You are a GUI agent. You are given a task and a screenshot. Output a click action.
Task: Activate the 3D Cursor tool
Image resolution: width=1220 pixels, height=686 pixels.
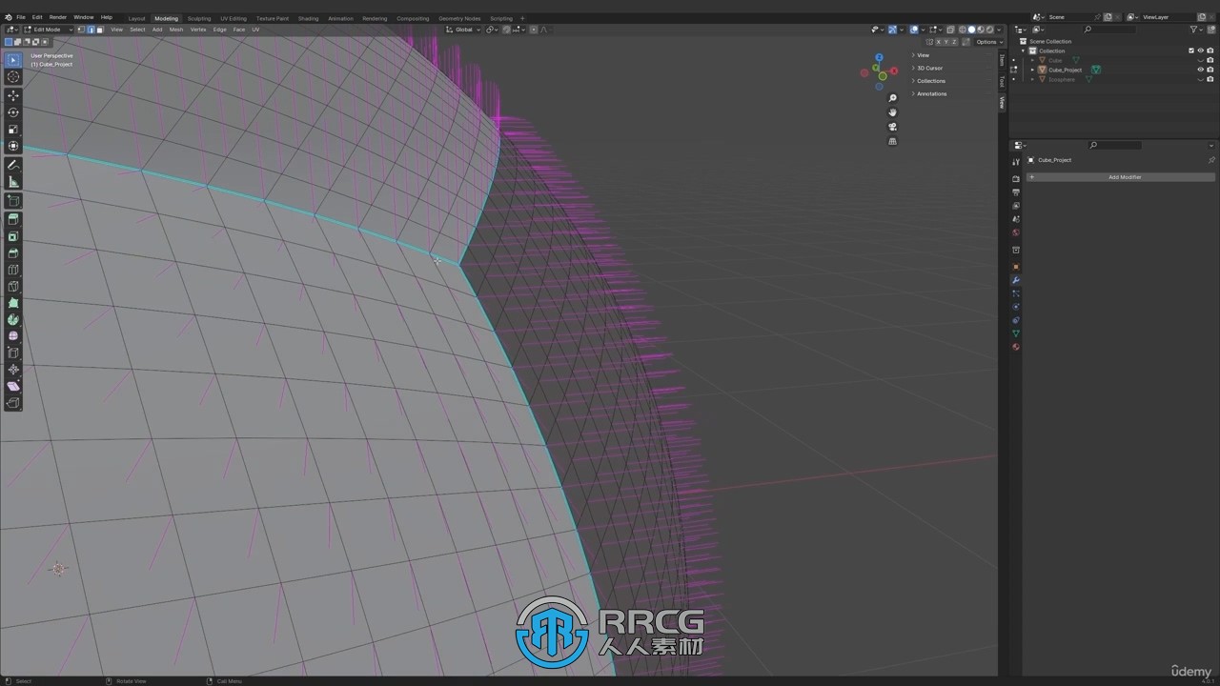pos(13,77)
